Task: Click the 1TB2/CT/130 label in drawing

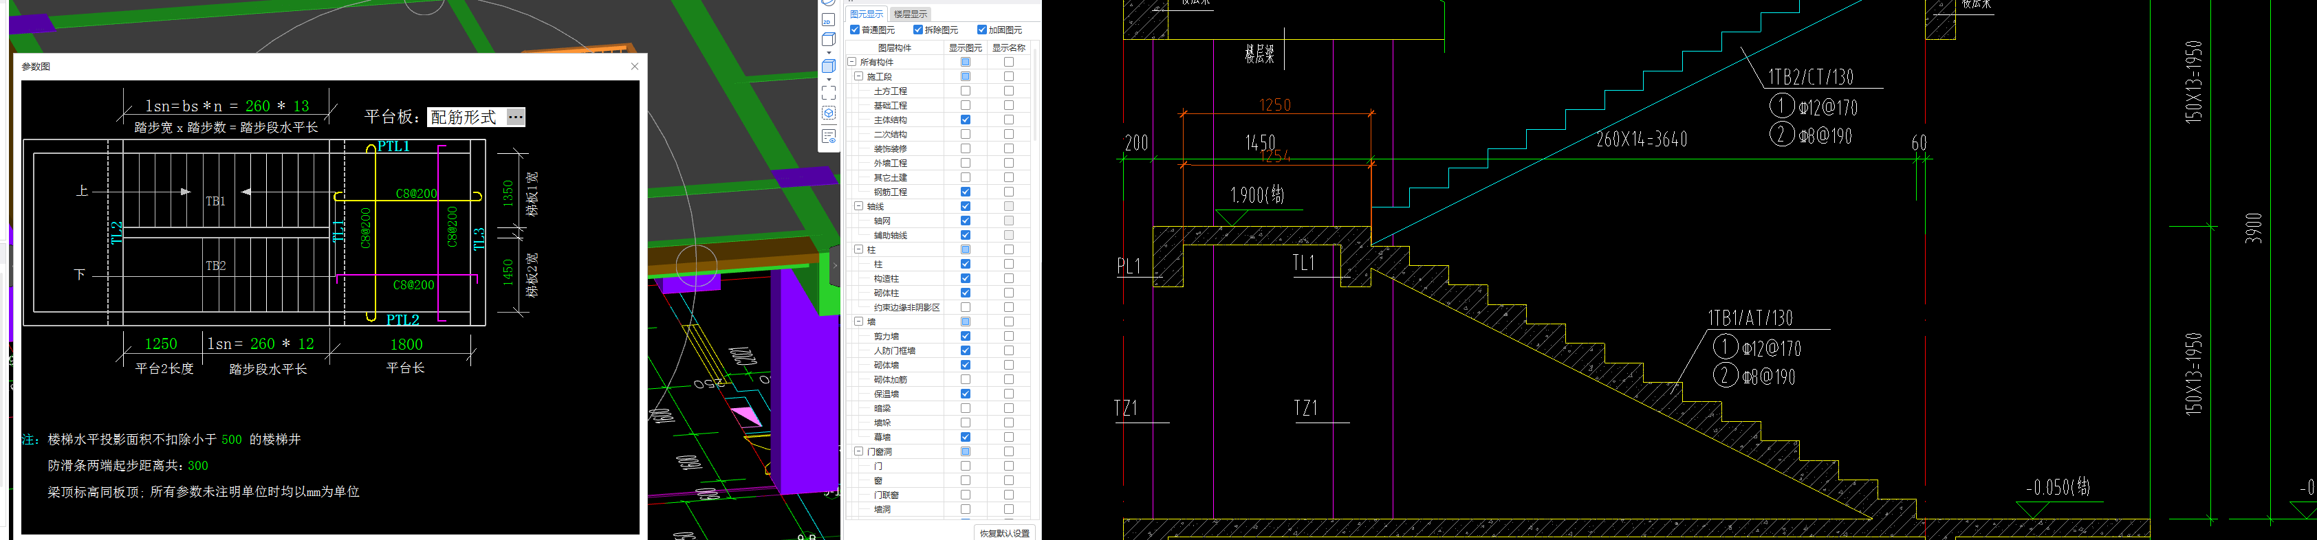Action: (1811, 77)
